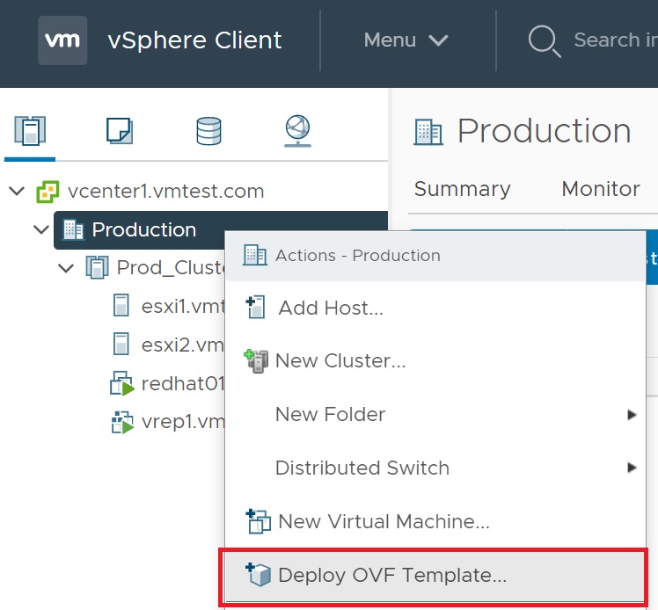Viewport: 658px width, 610px height.
Task: Collapse the Production datacenter node
Action: click(x=41, y=230)
